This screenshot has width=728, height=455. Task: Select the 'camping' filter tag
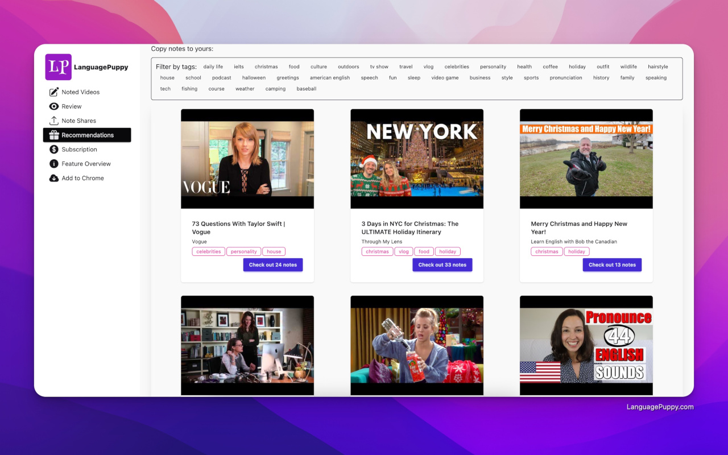click(x=275, y=89)
